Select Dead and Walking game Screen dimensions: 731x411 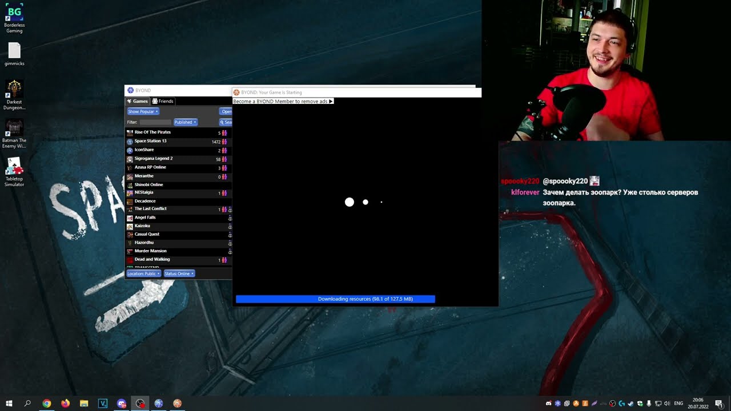pos(178,260)
